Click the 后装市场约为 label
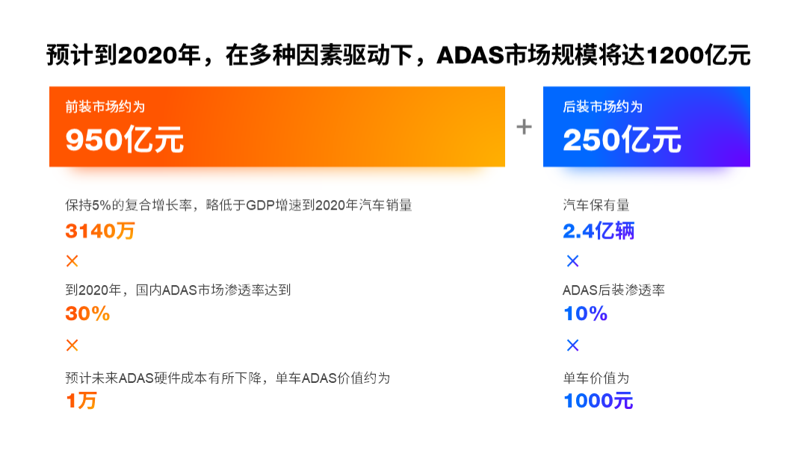Image resolution: width=807 pixels, height=453 pixels. tap(603, 107)
